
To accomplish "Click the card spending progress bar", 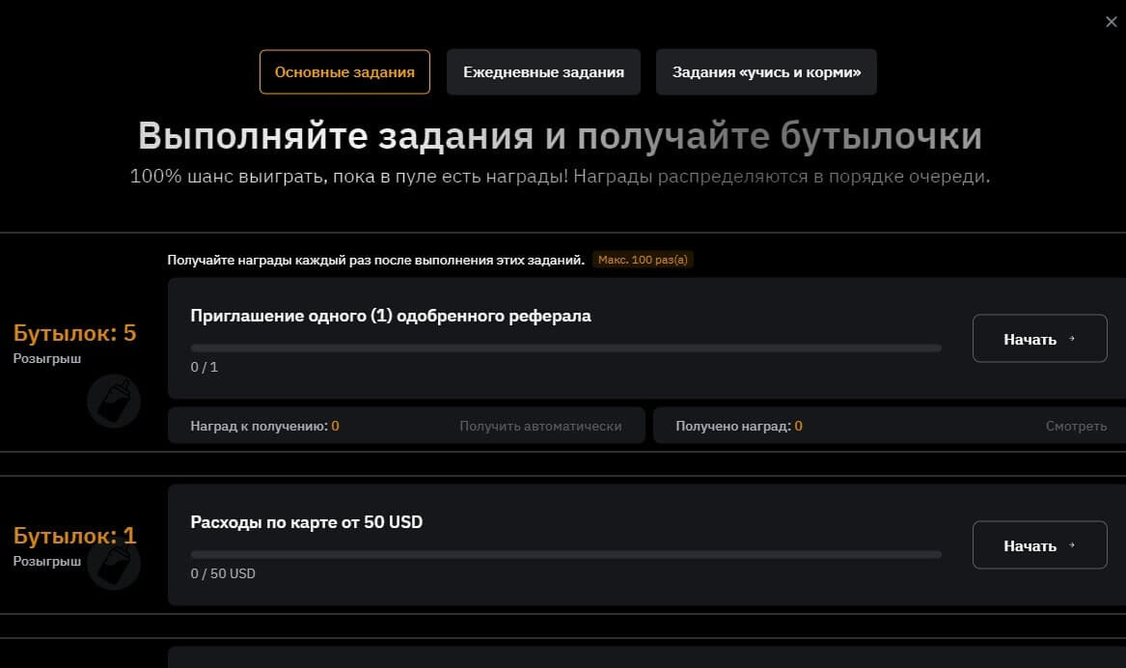I will point(565,554).
